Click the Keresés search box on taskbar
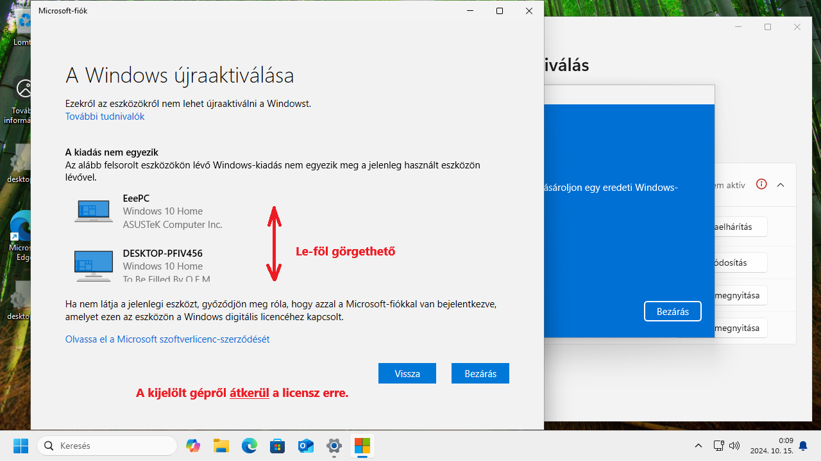The image size is (821, 461). pyautogui.click(x=107, y=446)
